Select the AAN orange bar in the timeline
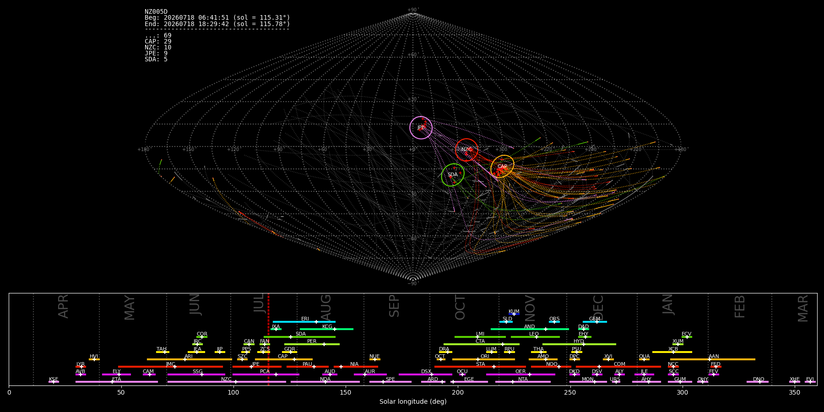Image resolution: width=824 pixels, height=412 pixels. click(x=713, y=359)
